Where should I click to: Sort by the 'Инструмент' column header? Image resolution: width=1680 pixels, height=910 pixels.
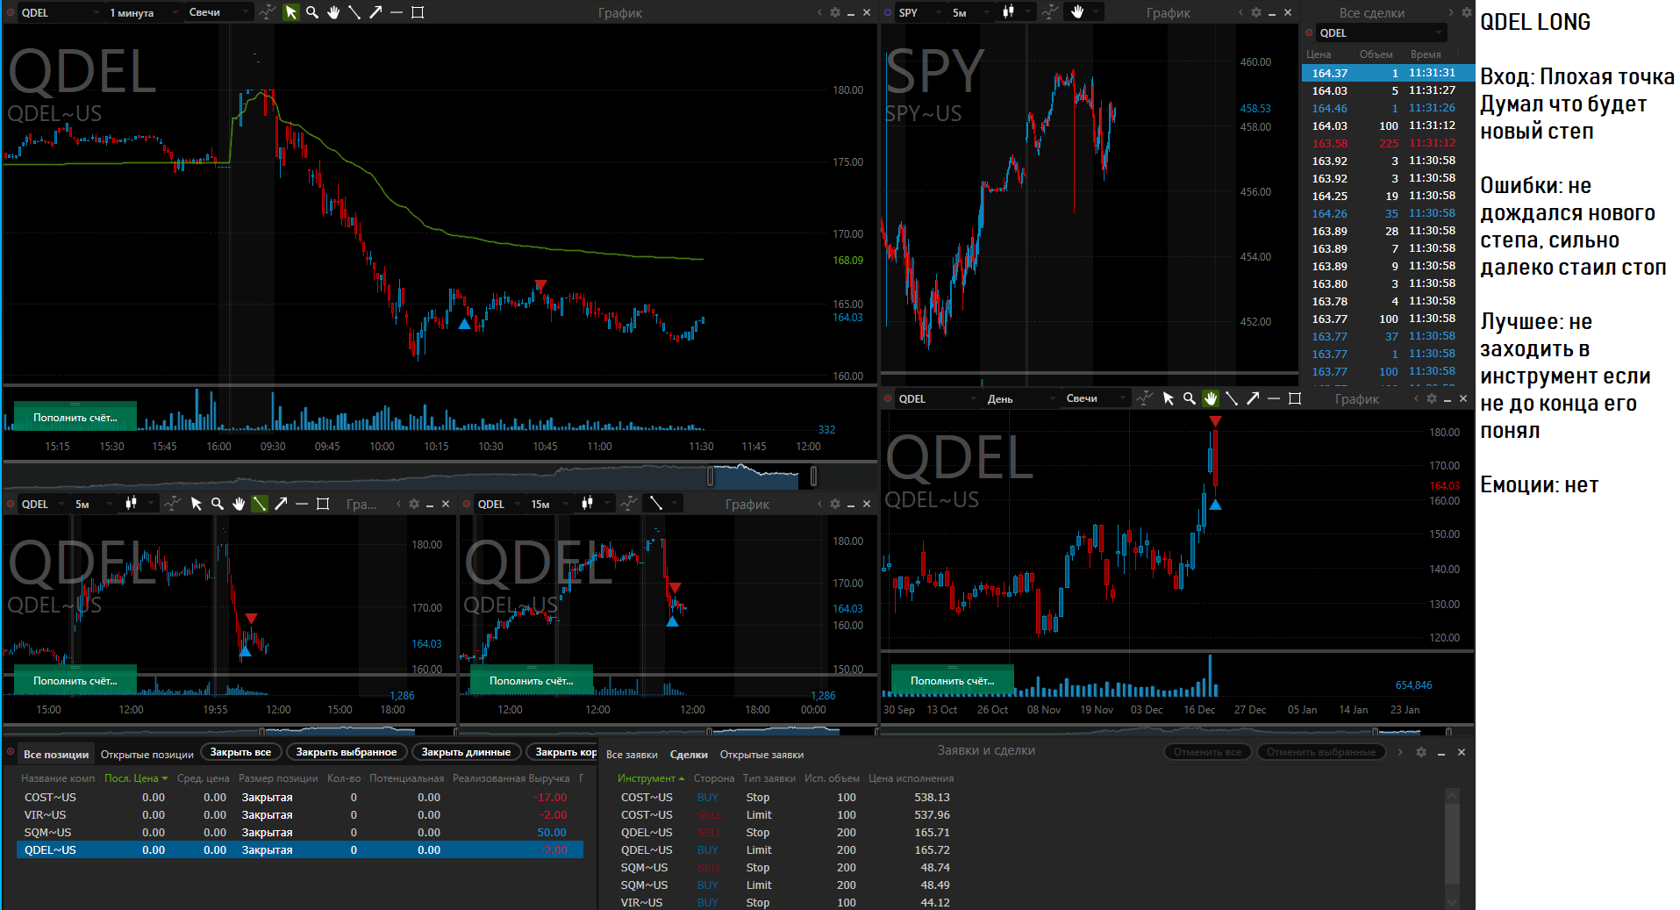point(650,778)
